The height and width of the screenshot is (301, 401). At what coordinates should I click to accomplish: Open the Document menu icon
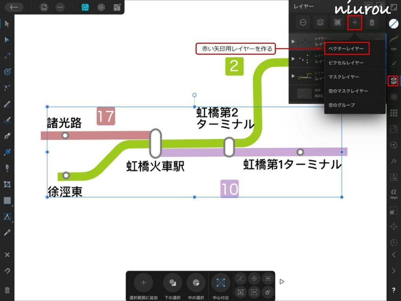44,7
